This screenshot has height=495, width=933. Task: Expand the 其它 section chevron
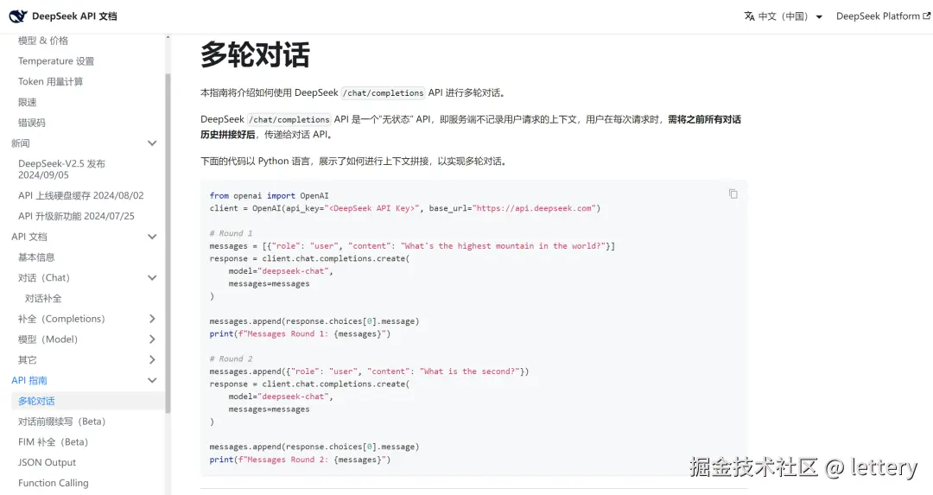[152, 360]
